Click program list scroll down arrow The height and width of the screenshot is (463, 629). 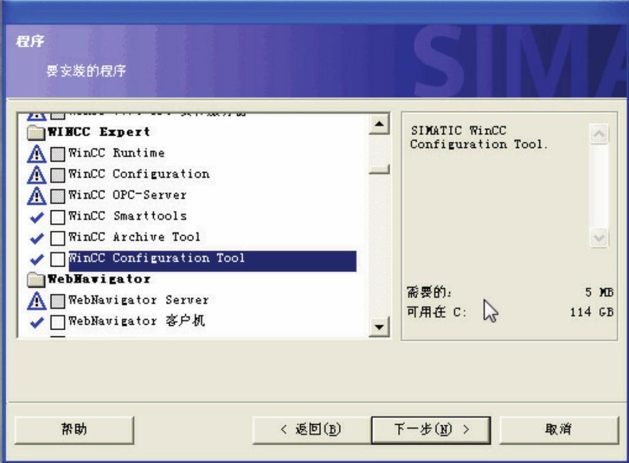379,327
